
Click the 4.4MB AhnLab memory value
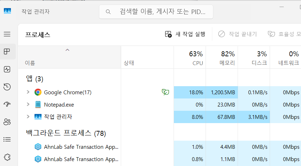tap(227, 147)
